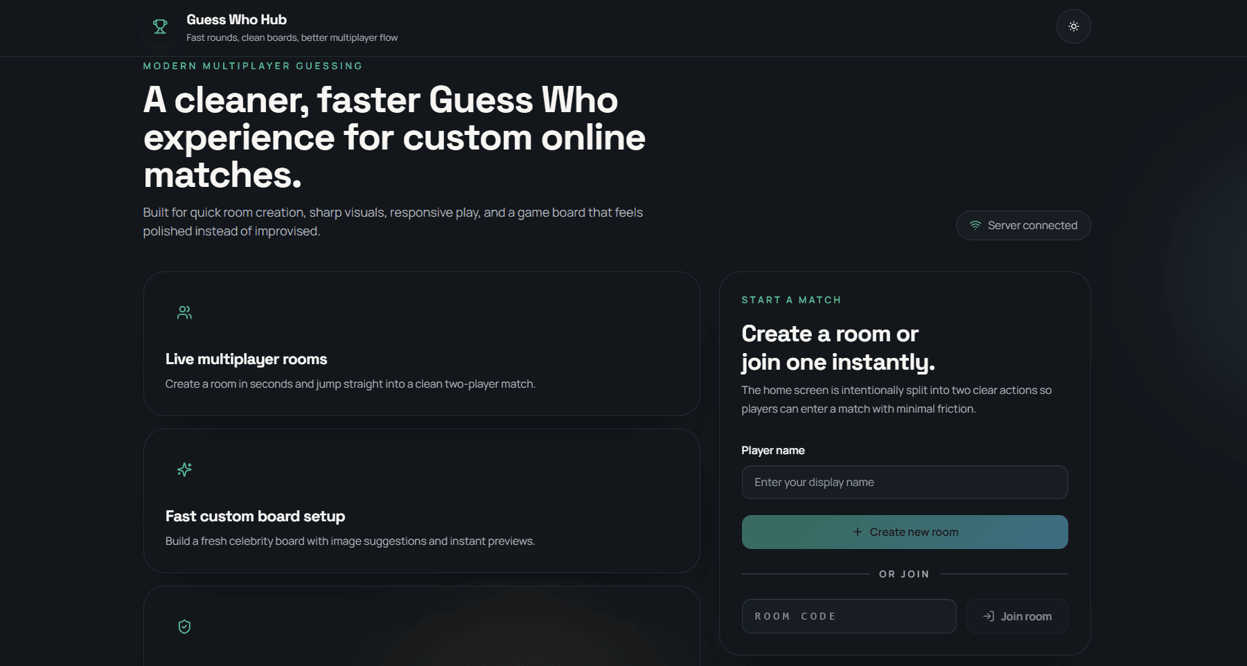
Task: Click the plus icon on Create new room
Action: [x=858, y=532]
